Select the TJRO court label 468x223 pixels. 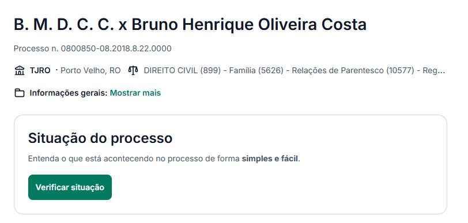(x=40, y=71)
